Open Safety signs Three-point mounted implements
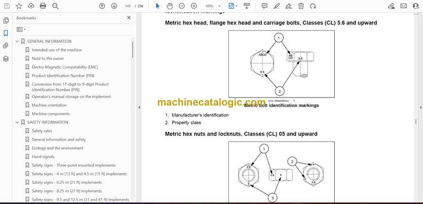Image resolution: width=423 pixels, height=204 pixels. pos(74,165)
